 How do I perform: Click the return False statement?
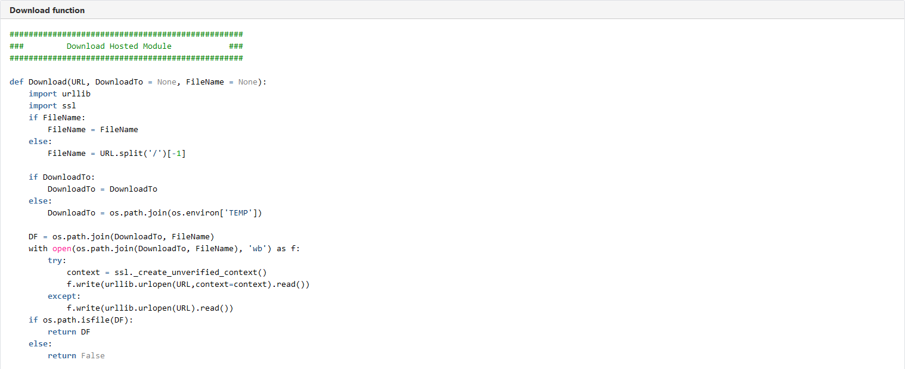click(76, 355)
